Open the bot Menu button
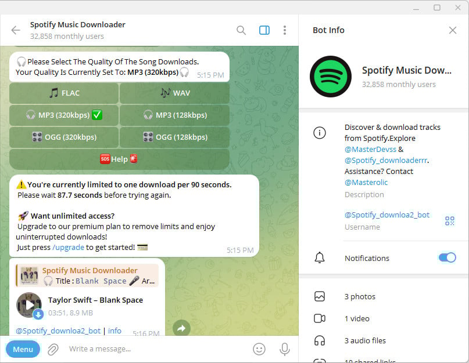The height and width of the screenshot is (363, 469). [x=23, y=349]
